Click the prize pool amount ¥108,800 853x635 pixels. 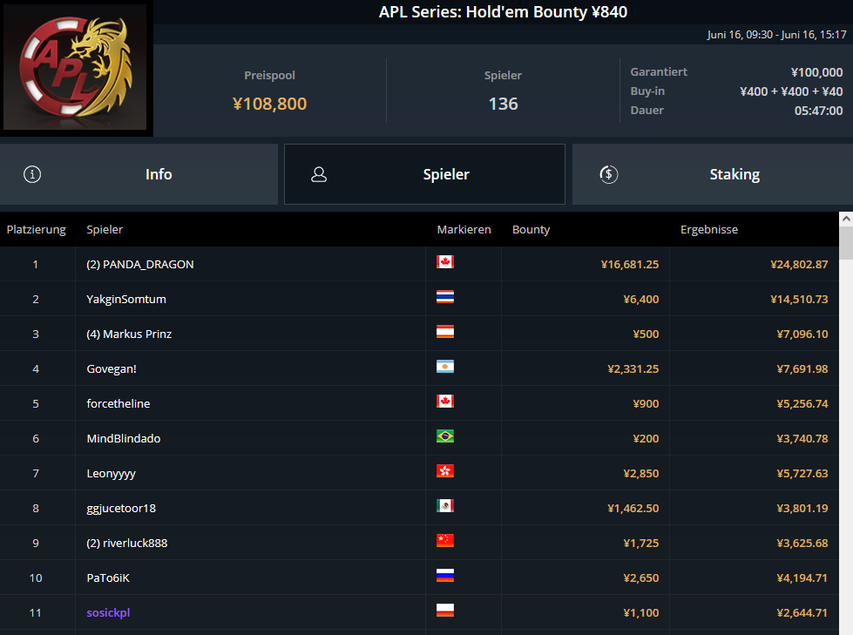[x=270, y=104]
